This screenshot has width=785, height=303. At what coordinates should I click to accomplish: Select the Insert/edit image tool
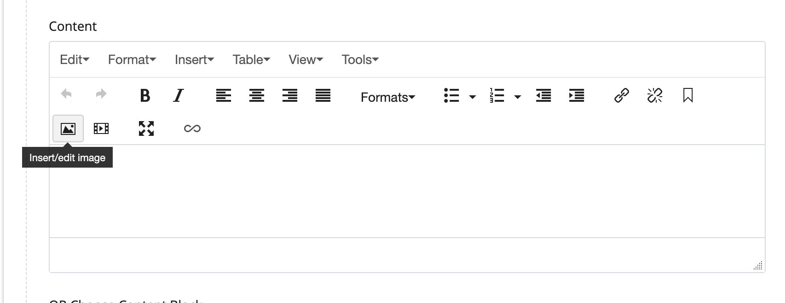pos(68,128)
